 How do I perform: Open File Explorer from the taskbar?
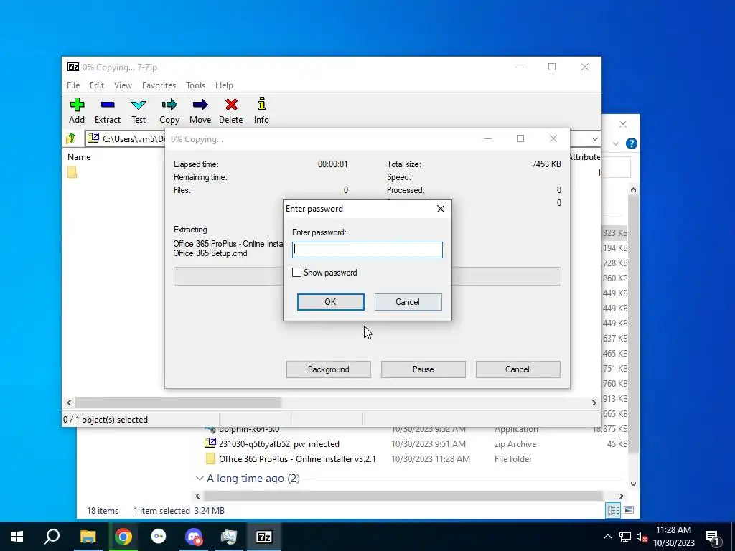(88, 537)
